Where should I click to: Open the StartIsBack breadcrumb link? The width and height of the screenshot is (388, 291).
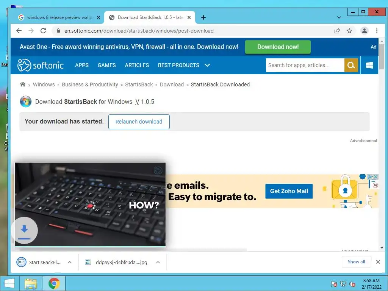tap(139, 84)
